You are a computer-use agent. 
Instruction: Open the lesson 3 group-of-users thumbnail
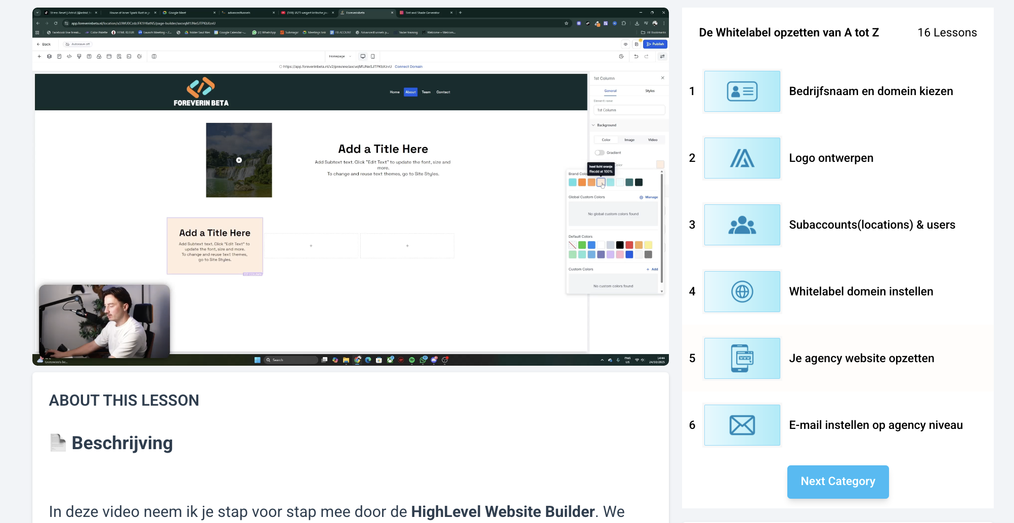click(742, 225)
